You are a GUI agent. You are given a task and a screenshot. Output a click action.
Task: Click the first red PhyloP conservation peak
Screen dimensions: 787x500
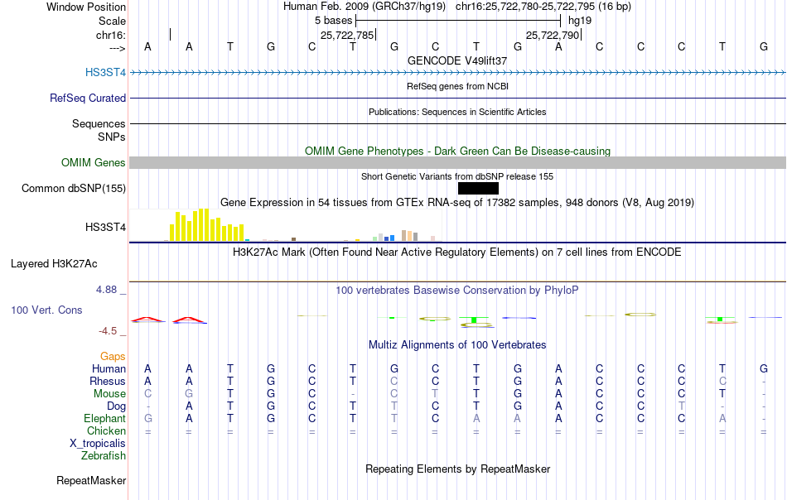tap(147, 320)
